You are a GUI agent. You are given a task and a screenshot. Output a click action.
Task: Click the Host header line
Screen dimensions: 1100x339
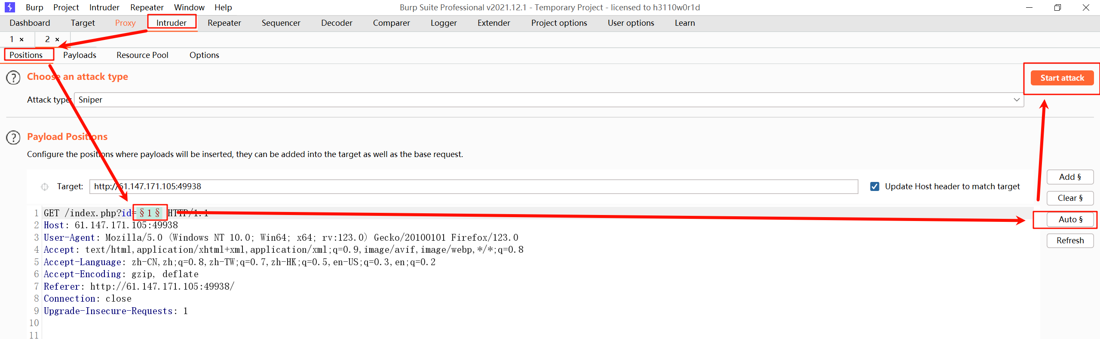click(x=111, y=225)
